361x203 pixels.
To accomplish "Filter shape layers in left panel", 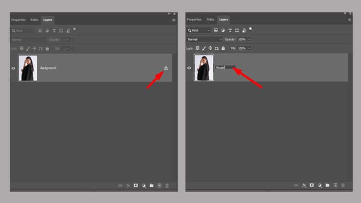I will coord(61,30).
